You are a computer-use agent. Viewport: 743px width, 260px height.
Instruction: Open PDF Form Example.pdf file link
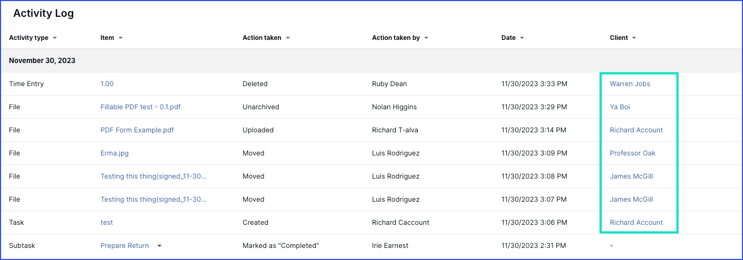137,130
